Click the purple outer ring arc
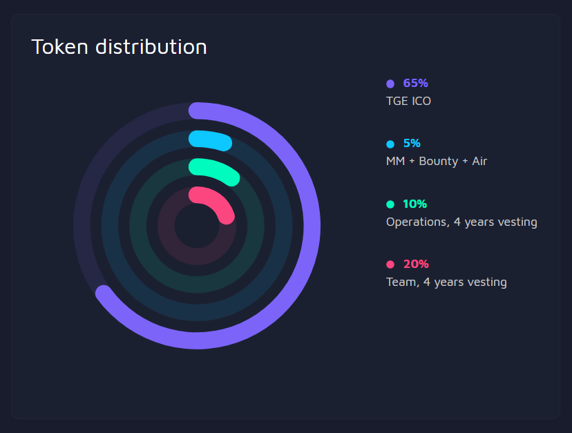Image resolution: width=572 pixels, height=433 pixels. click(x=312, y=226)
